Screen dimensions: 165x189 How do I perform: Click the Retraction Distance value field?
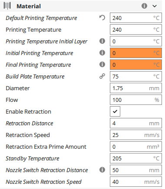tap(136, 123)
